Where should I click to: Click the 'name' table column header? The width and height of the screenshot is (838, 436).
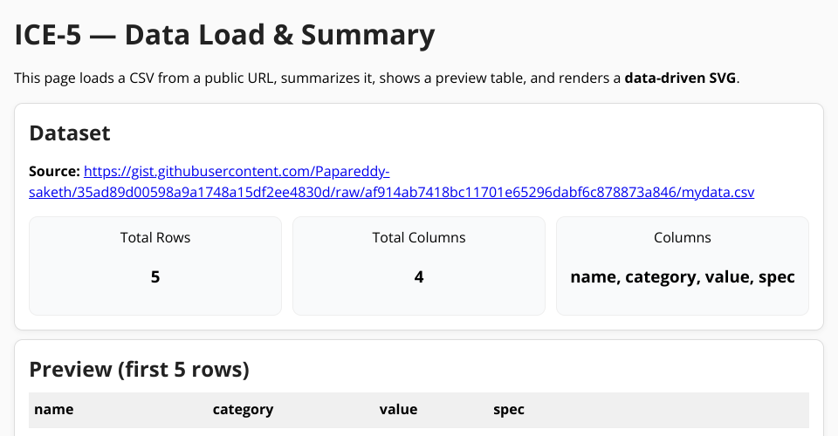pos(54,409)
